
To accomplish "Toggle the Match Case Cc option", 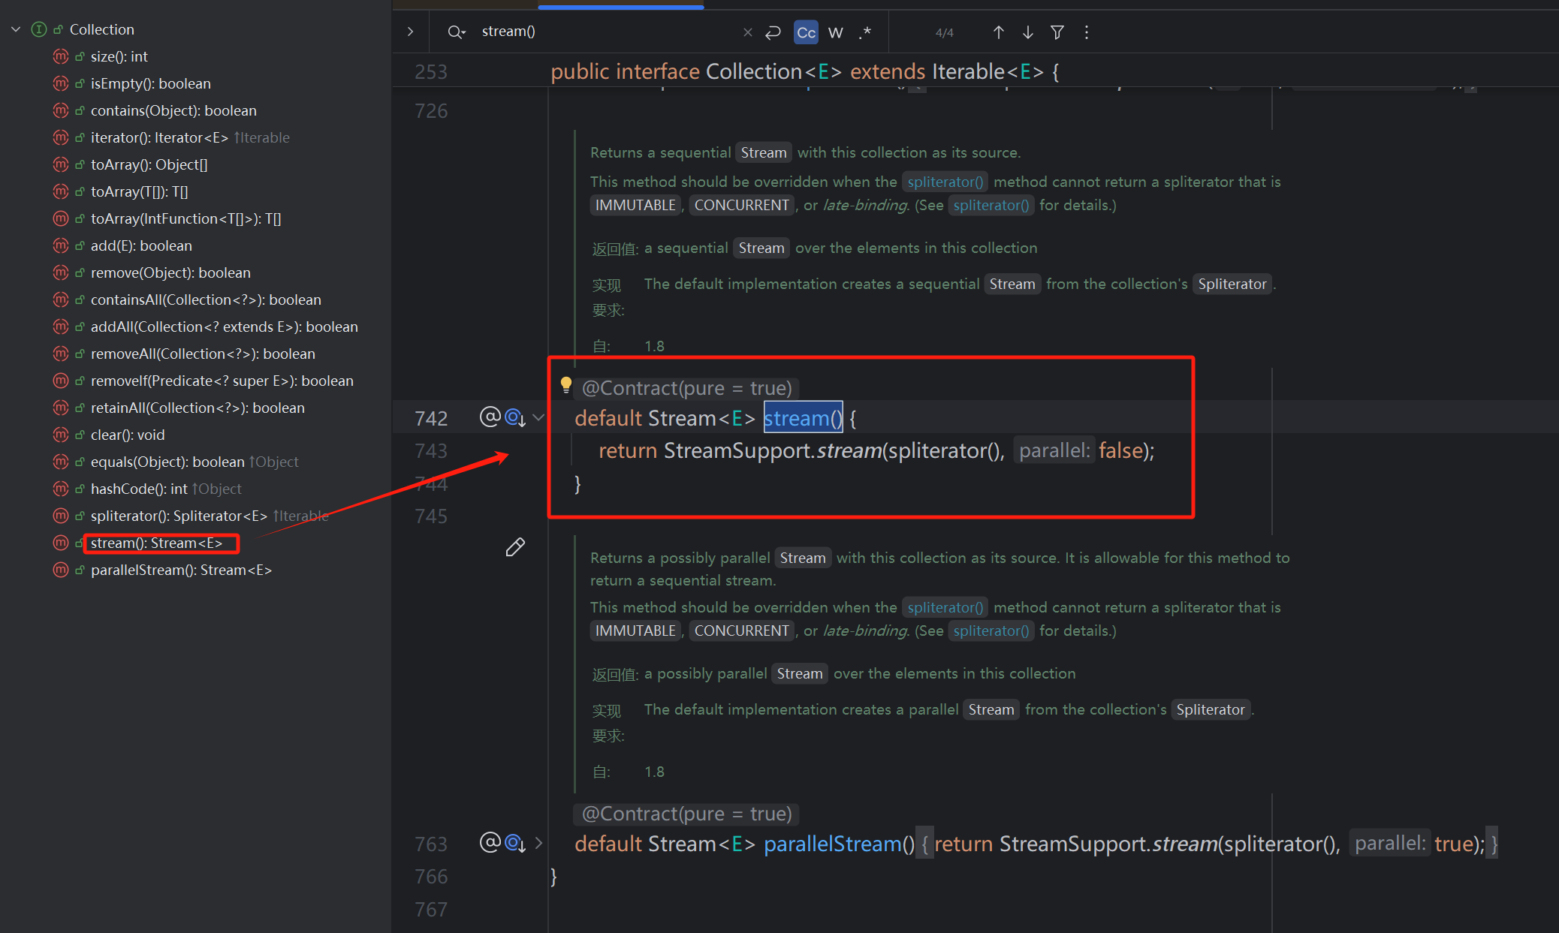I will point(806,32).
